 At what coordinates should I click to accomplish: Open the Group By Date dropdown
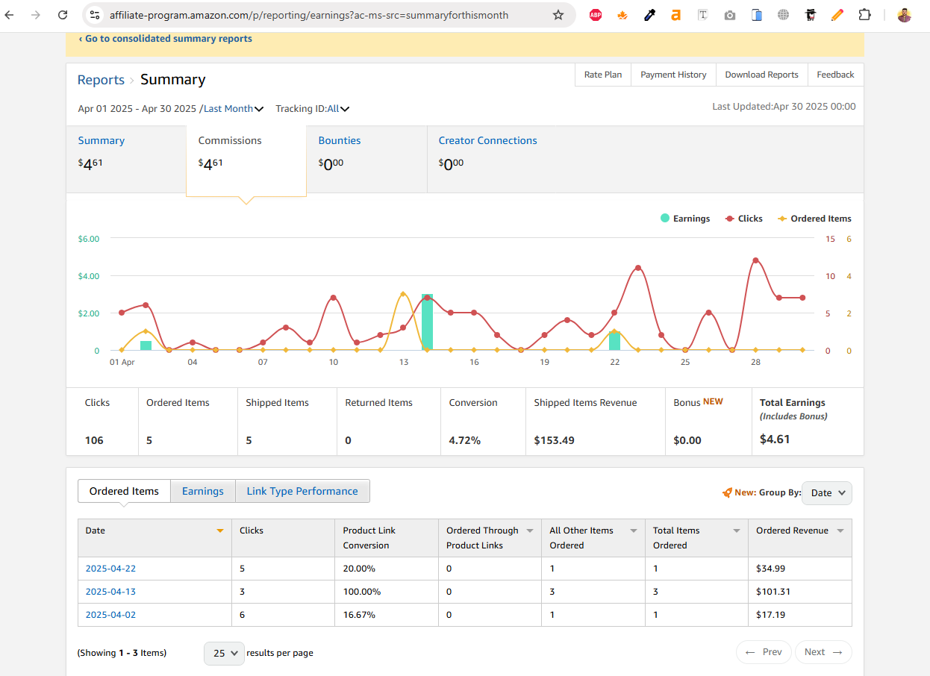click(827, 492)
